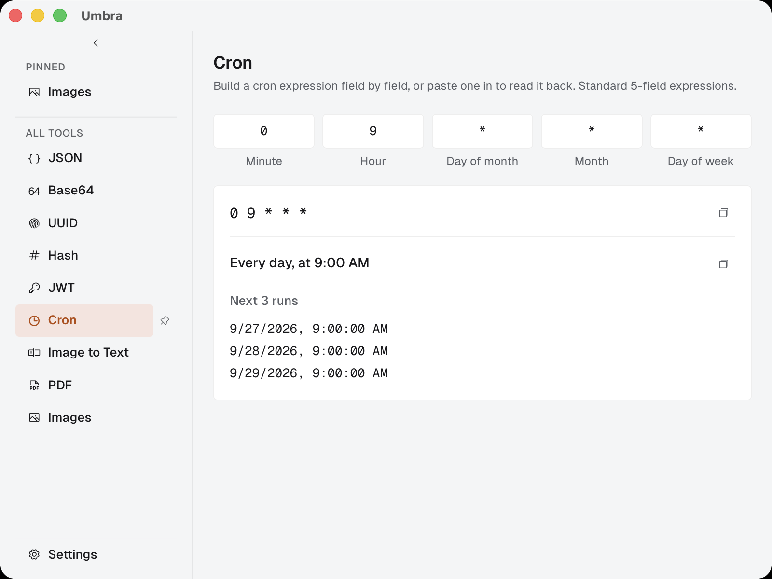Click the green maximize window button

click(60, 15)
